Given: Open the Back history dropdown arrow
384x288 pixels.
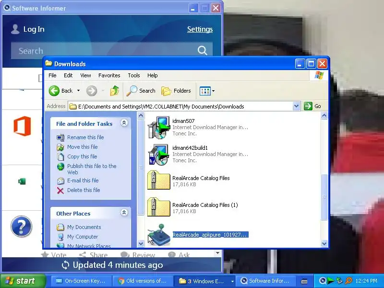Looking at the screenshot, I should coord(78,91).
